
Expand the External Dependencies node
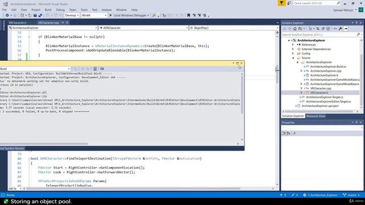[293, 49]
